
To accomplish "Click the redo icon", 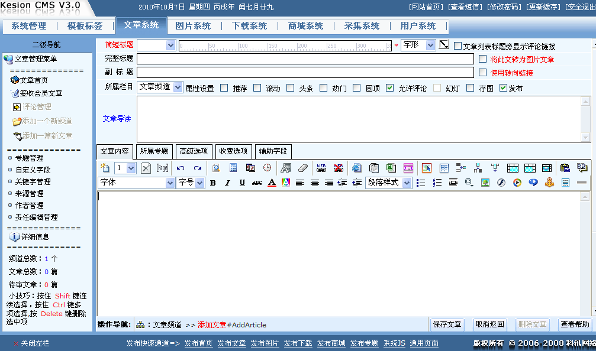I will tap(196, 167).
